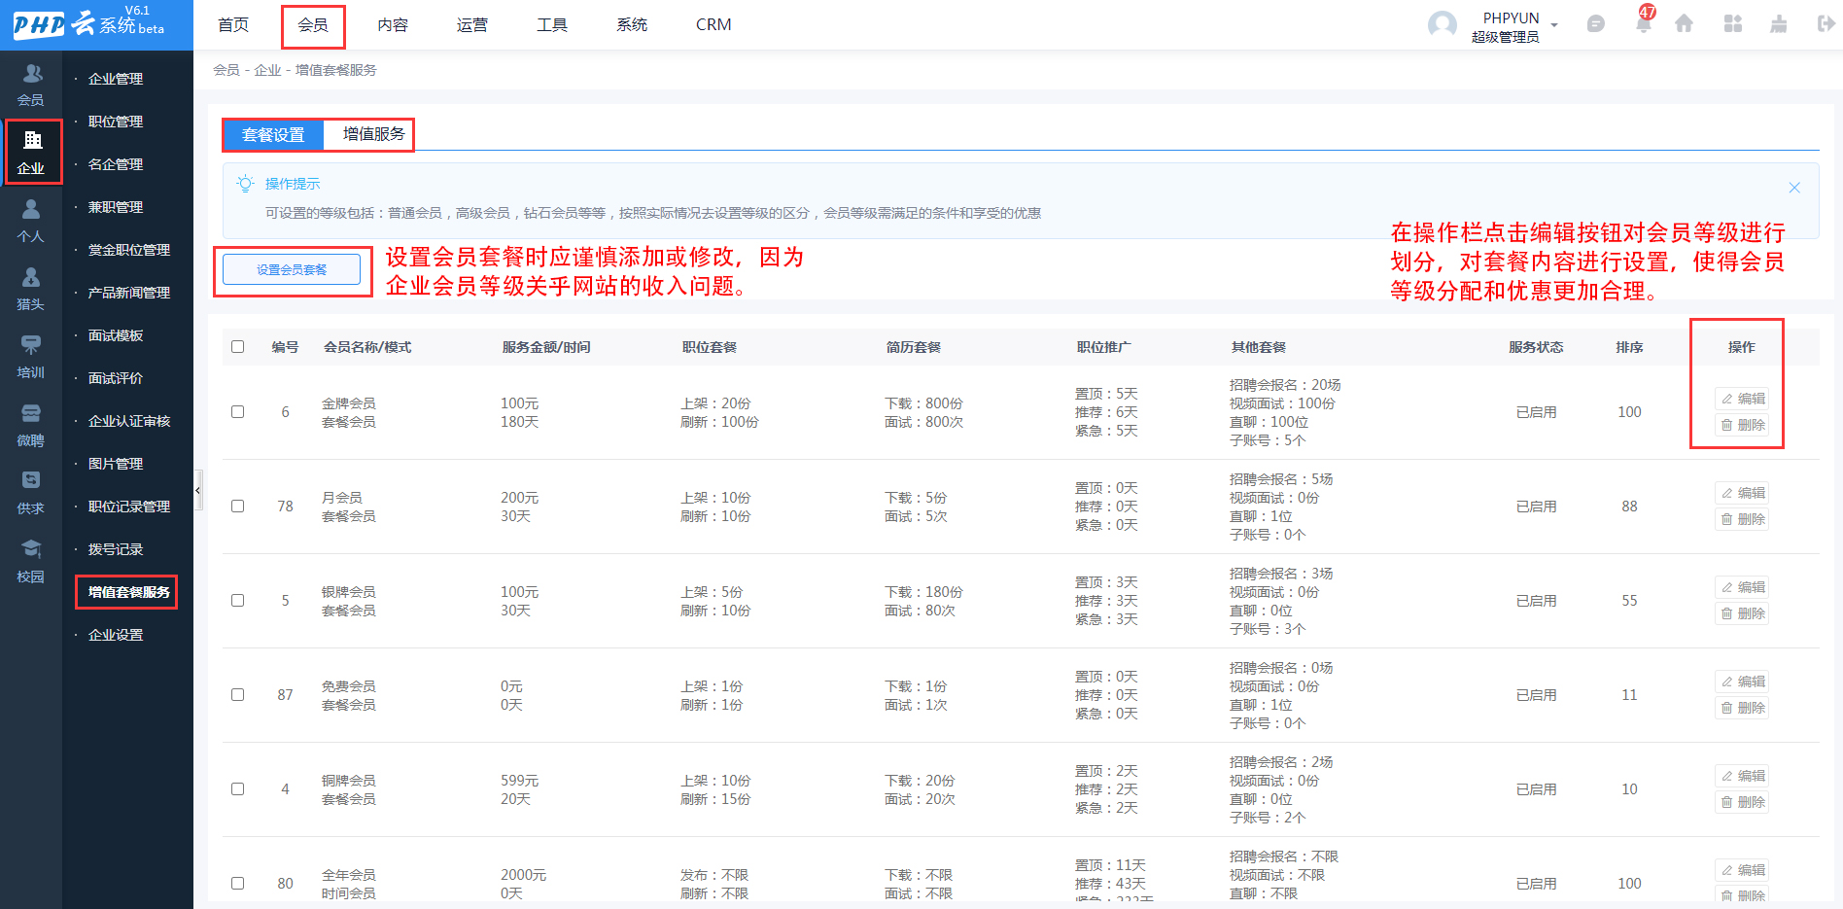Click the PHPYUN user avatar
Screen dimensions: 1843x909
[1443, 25]
